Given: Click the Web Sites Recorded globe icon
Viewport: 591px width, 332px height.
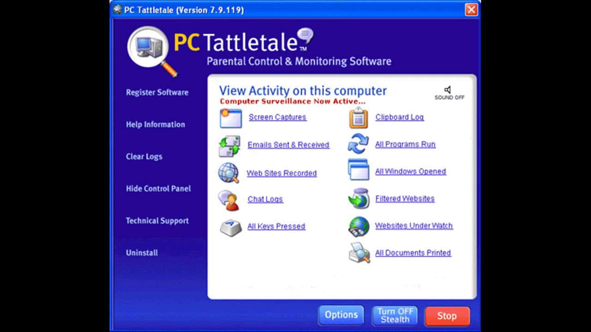Looking at the screenshot, I should (229, 173).
